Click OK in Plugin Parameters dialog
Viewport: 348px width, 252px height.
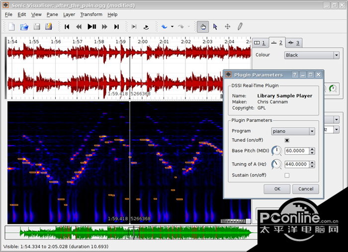pyautogui.click(x=277, y=189)
